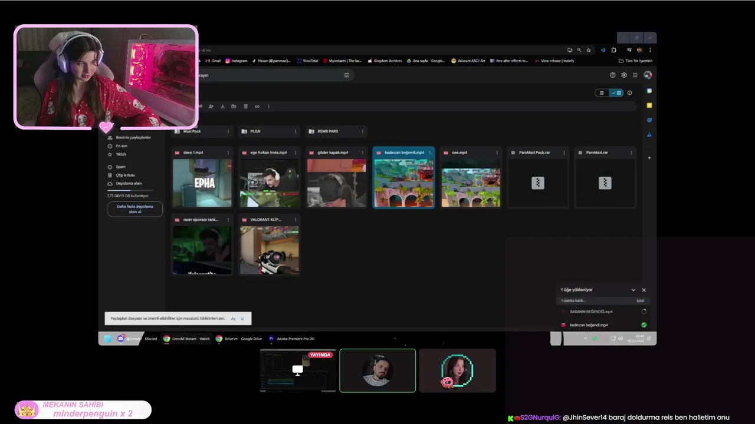The image size is (755, 424).
Task: Open more options for kadıncan beğendi.mp4
Action: pyautogui.click(x=429, y=153)
